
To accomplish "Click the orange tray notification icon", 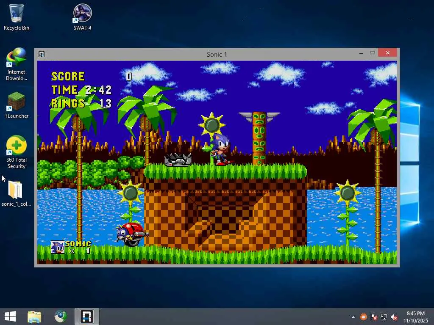I will pyautogui.click(x=363, y=317).
